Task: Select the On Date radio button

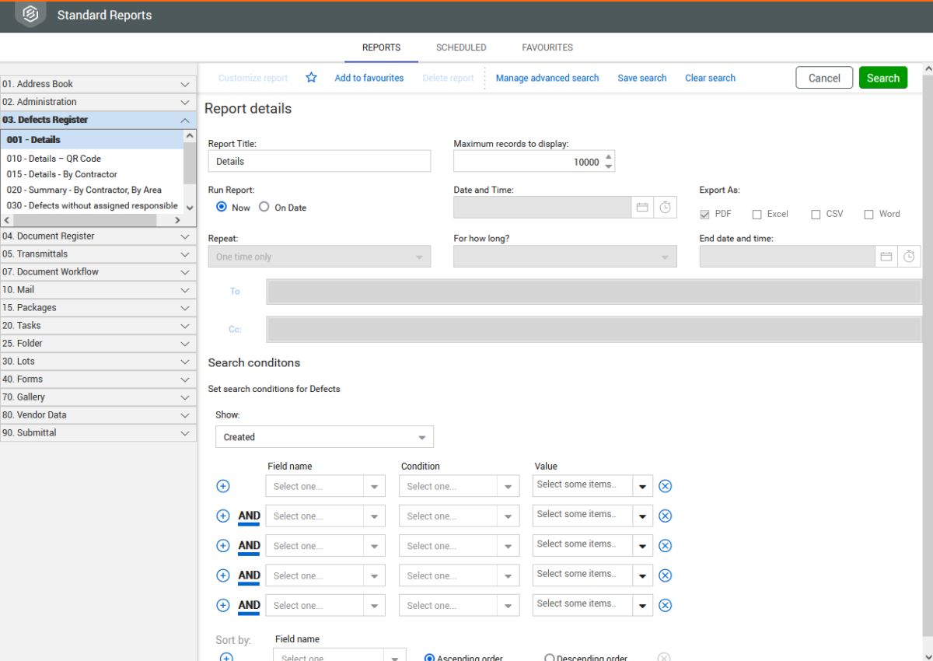Action: 264,208
